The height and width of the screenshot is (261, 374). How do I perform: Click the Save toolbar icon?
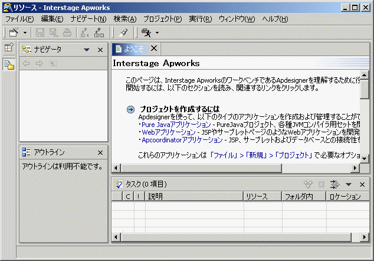click(x=40, y=32)
